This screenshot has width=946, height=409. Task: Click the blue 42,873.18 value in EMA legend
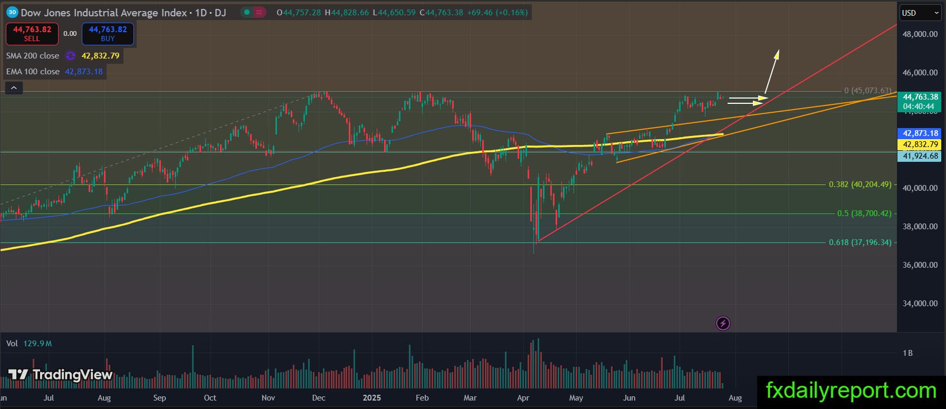click(x=84, y=71)
